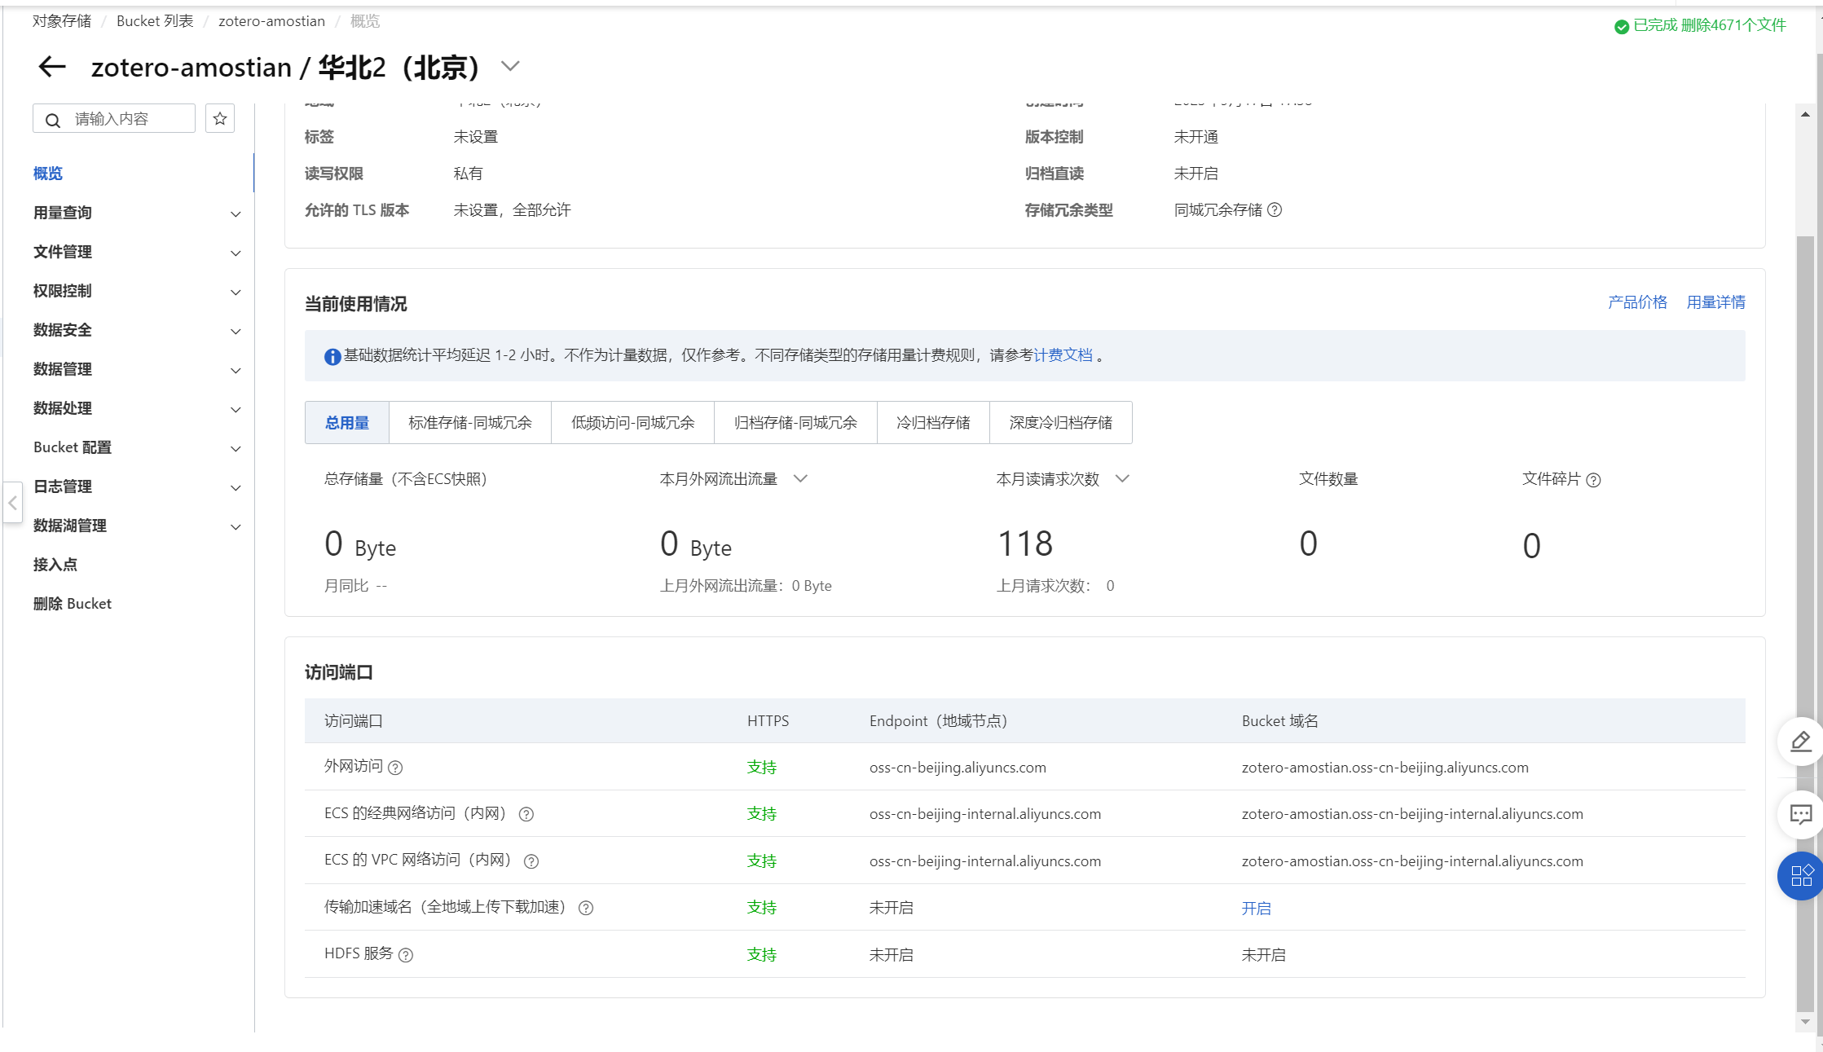Collapse the sidebar with left handle arrow
The width and height of the screenshot is (1823, 1052).
tap(12, 503)
